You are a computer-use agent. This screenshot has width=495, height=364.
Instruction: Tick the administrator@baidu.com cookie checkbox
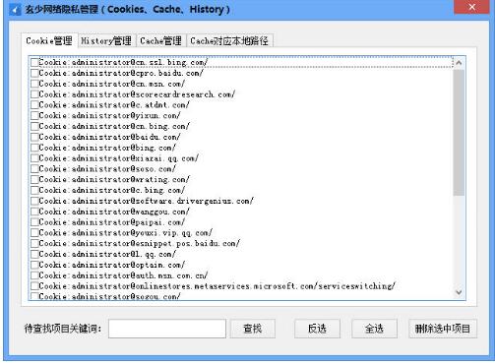point(34,137)
